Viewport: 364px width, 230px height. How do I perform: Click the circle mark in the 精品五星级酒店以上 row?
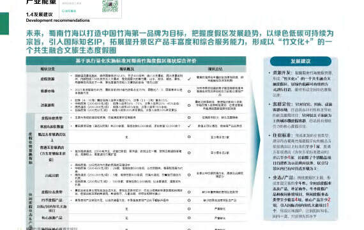pyautogui.click(x=189, y=137)
